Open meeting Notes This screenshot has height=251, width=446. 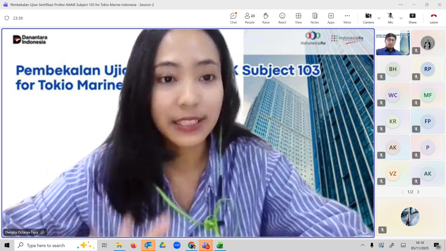click(x=314, y=18)
